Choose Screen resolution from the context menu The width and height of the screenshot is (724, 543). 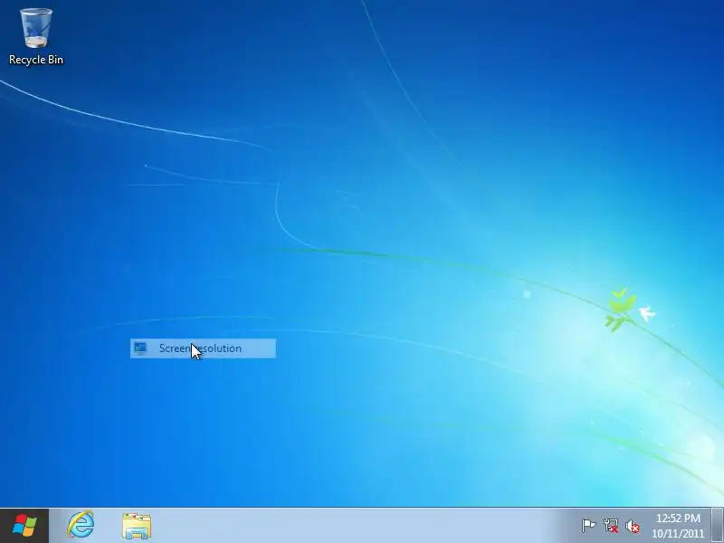pos(203,348)
